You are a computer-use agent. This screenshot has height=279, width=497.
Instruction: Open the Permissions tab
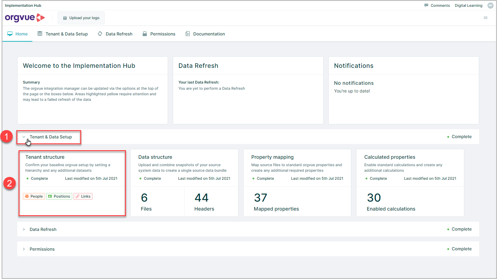pyautogui.click(x=159, y=34)
